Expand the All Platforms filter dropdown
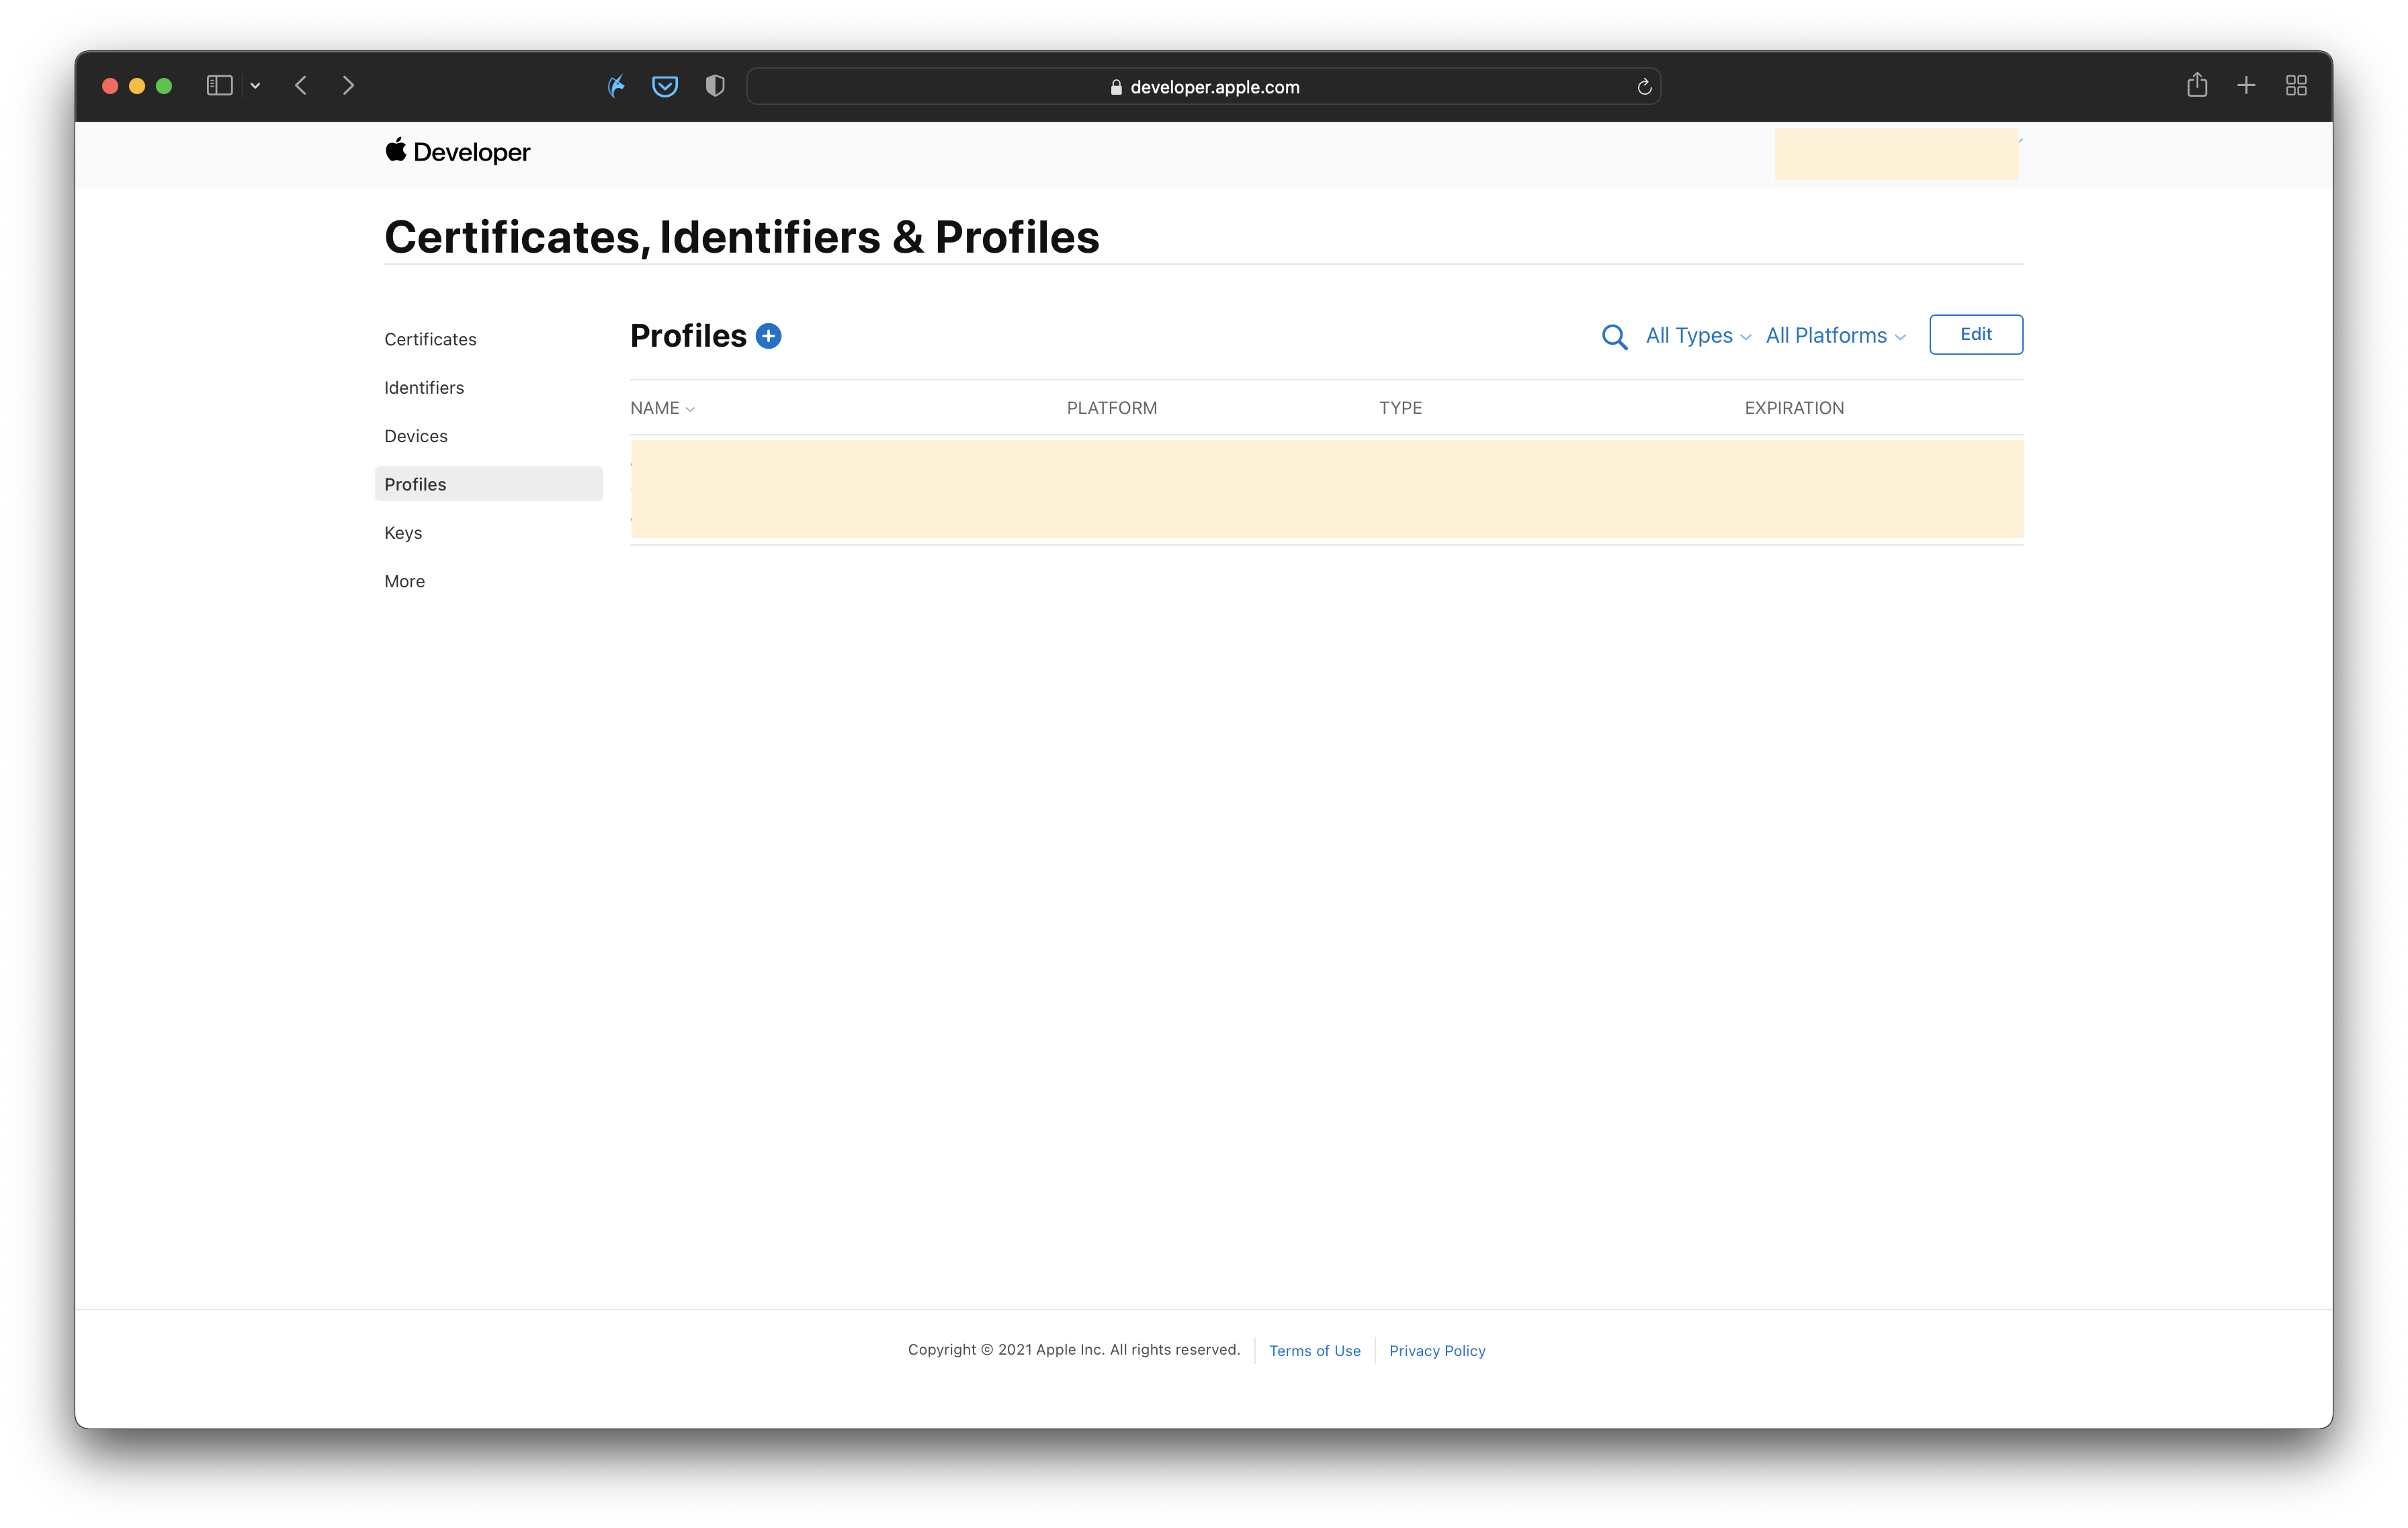The width and height of the screenshot is (2408, 1528). click(x=1835, y=336)
